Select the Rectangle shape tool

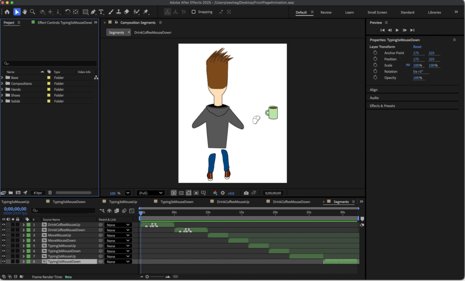point(86,12)
